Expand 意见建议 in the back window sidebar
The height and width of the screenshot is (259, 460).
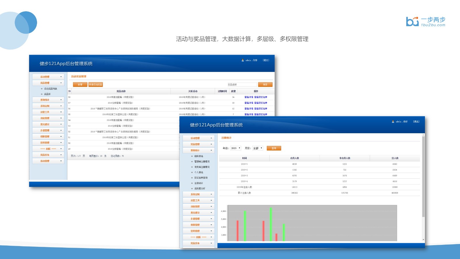[x=48, y=124]
